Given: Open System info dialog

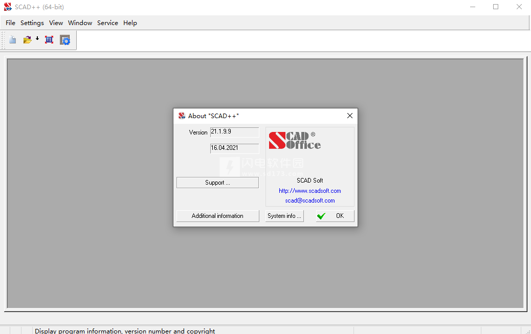Looking at the screenshot, I should pos(284,216).
